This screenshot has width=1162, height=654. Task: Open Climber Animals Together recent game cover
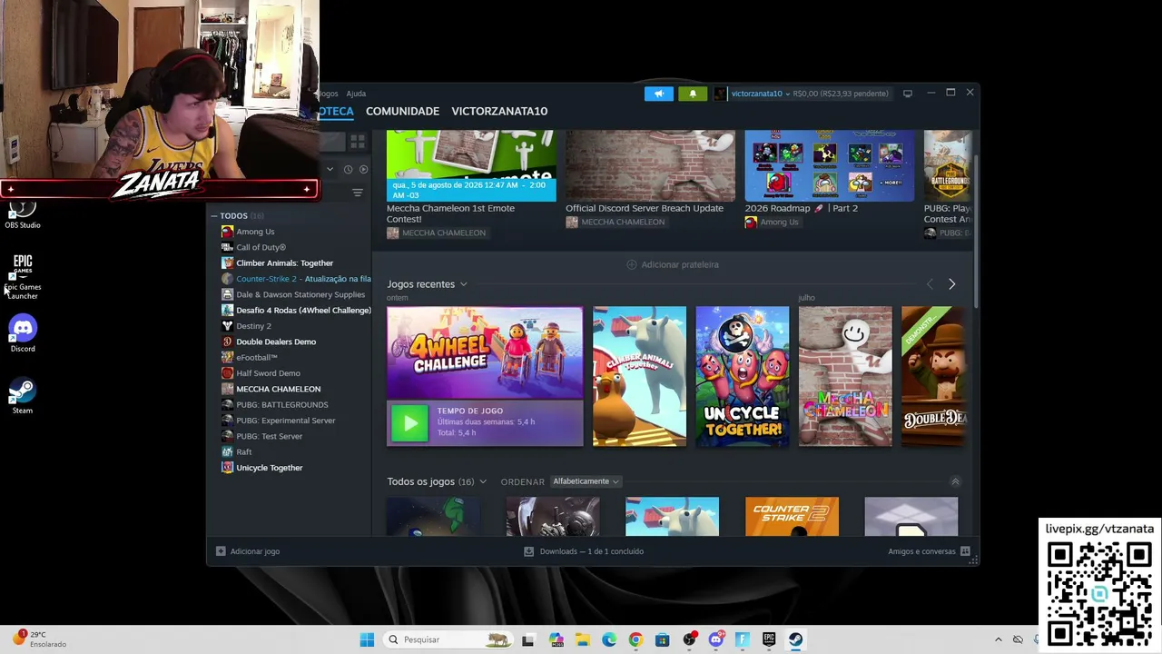(639, 377)
